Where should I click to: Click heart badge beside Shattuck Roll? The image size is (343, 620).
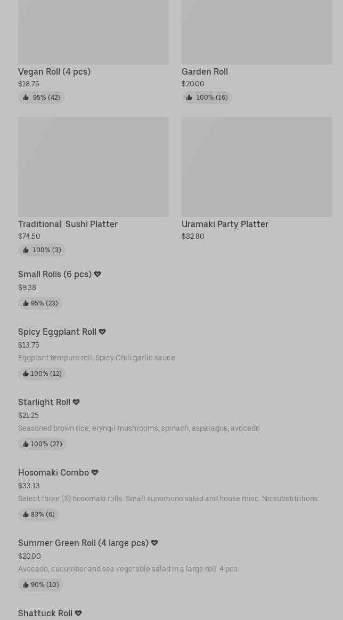point(78,613)
